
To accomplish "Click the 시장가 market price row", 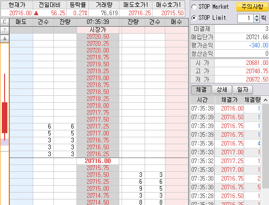I will [98, 30].
